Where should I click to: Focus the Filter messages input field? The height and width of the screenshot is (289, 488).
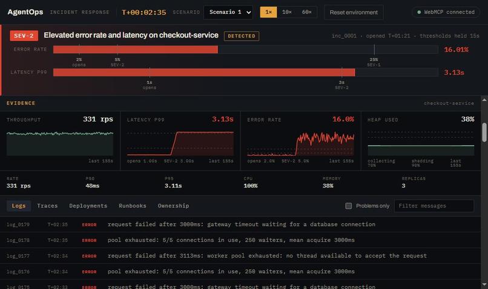coord(434,206)
